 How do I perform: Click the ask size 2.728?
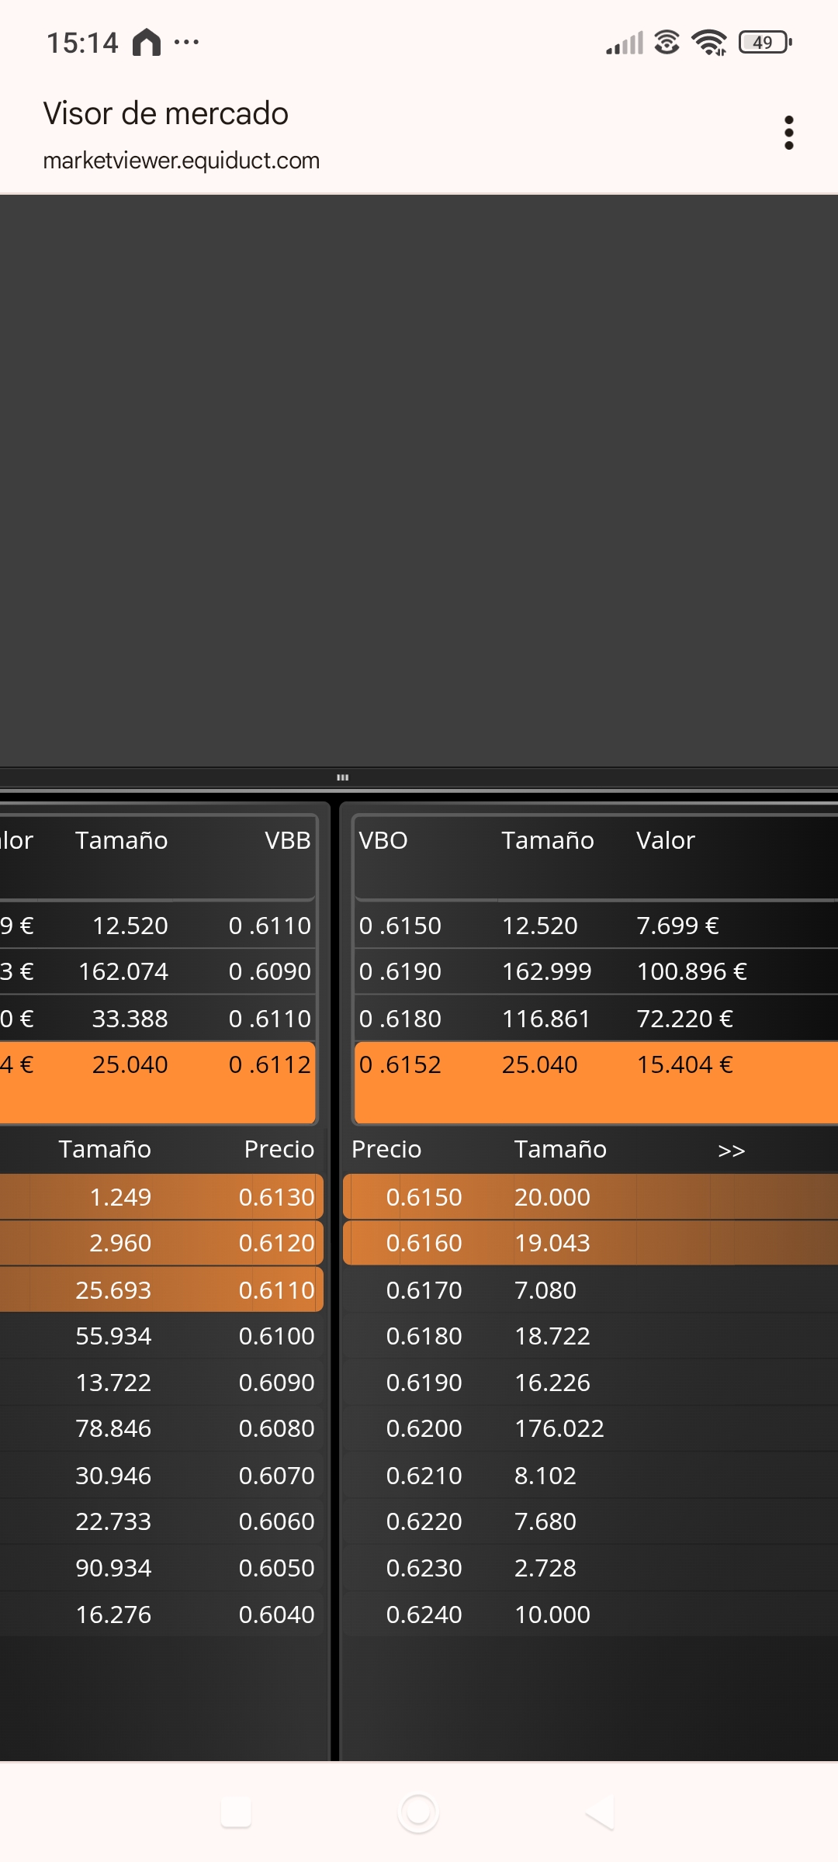coord(545,1568)
